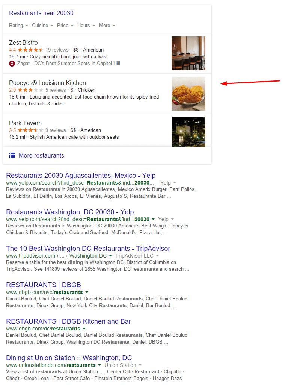Viewport: 306px width, 385px height.
Task: Open the Zest Bistro photo thumbnail
Action: [x=188, y=53]
